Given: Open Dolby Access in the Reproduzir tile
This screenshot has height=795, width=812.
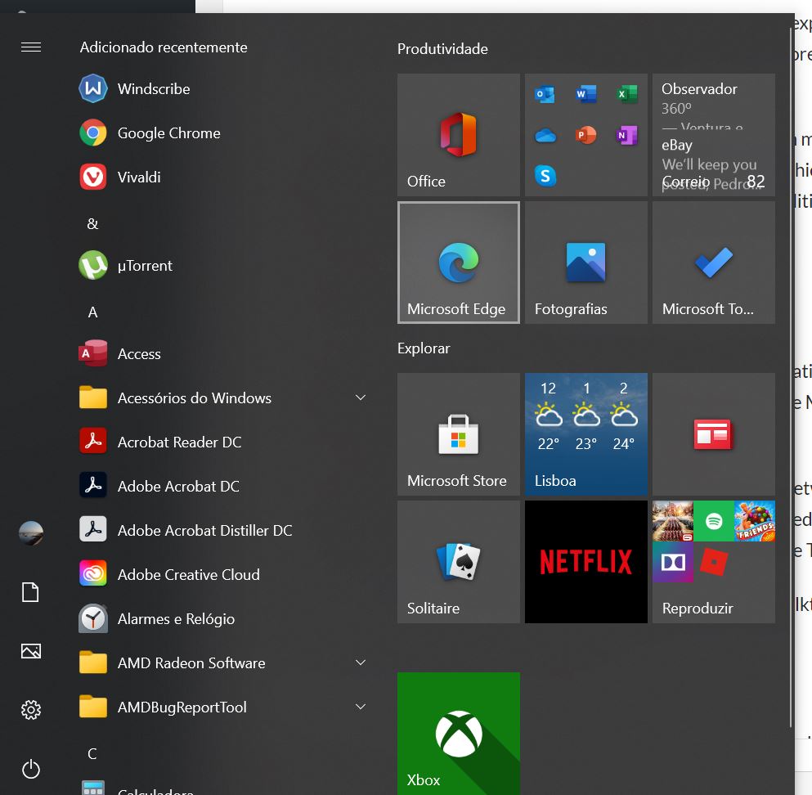Looking at the screenshot, I should tap(673, 561).
